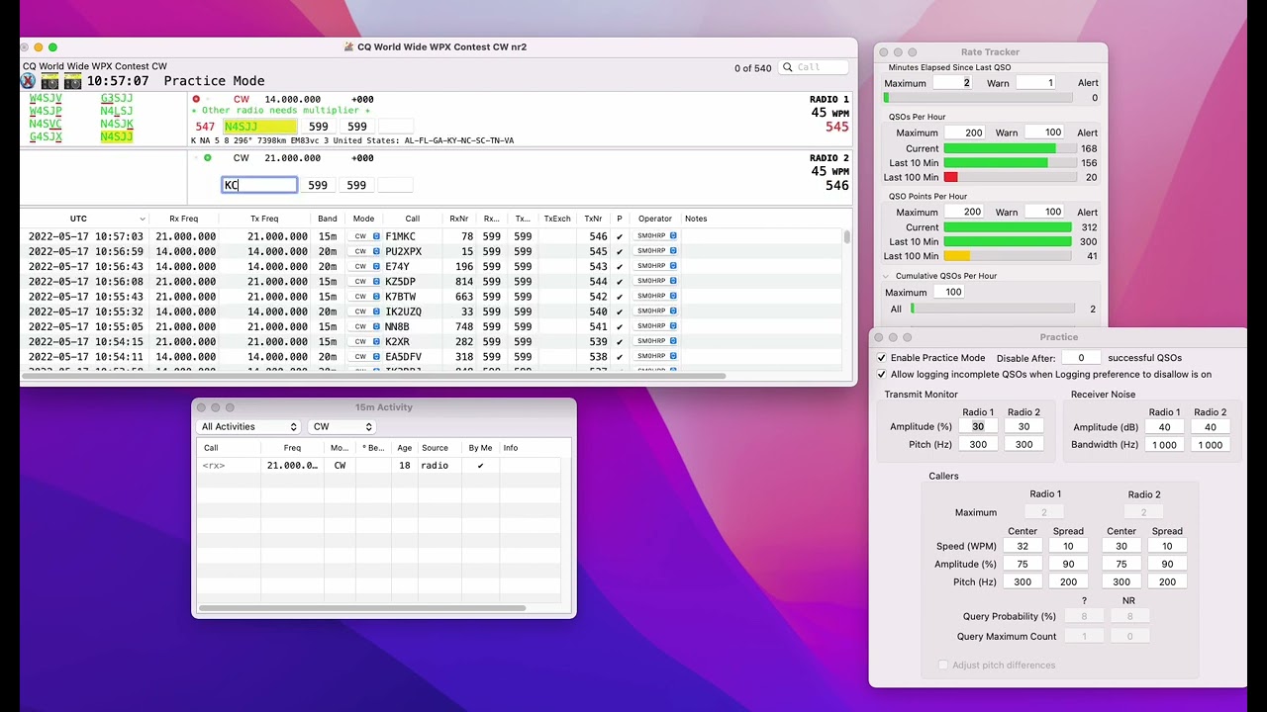Open operator dropdown in the F1MKC row

click(x=656, y=236)
